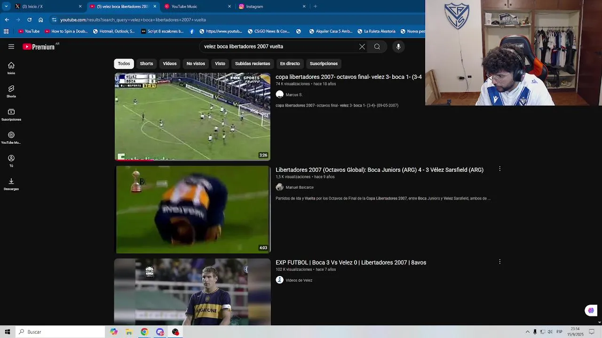The width and height of the screenshot is (602, 338).
Task: Select the Todos filter chip
Action: point(124,63)
